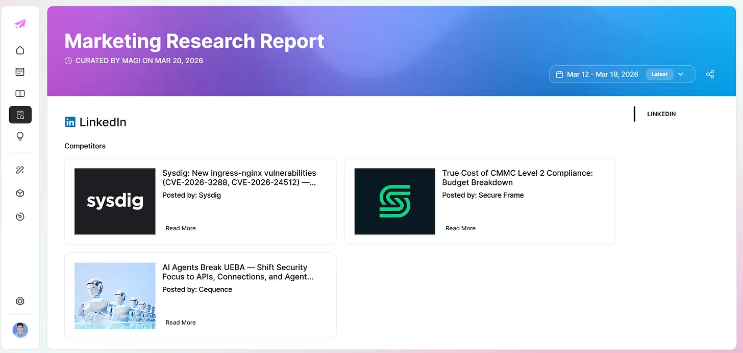Open the open-book icon in sidebar
Image resolution: width=743 pixels, height=353 pixels.
20,94
